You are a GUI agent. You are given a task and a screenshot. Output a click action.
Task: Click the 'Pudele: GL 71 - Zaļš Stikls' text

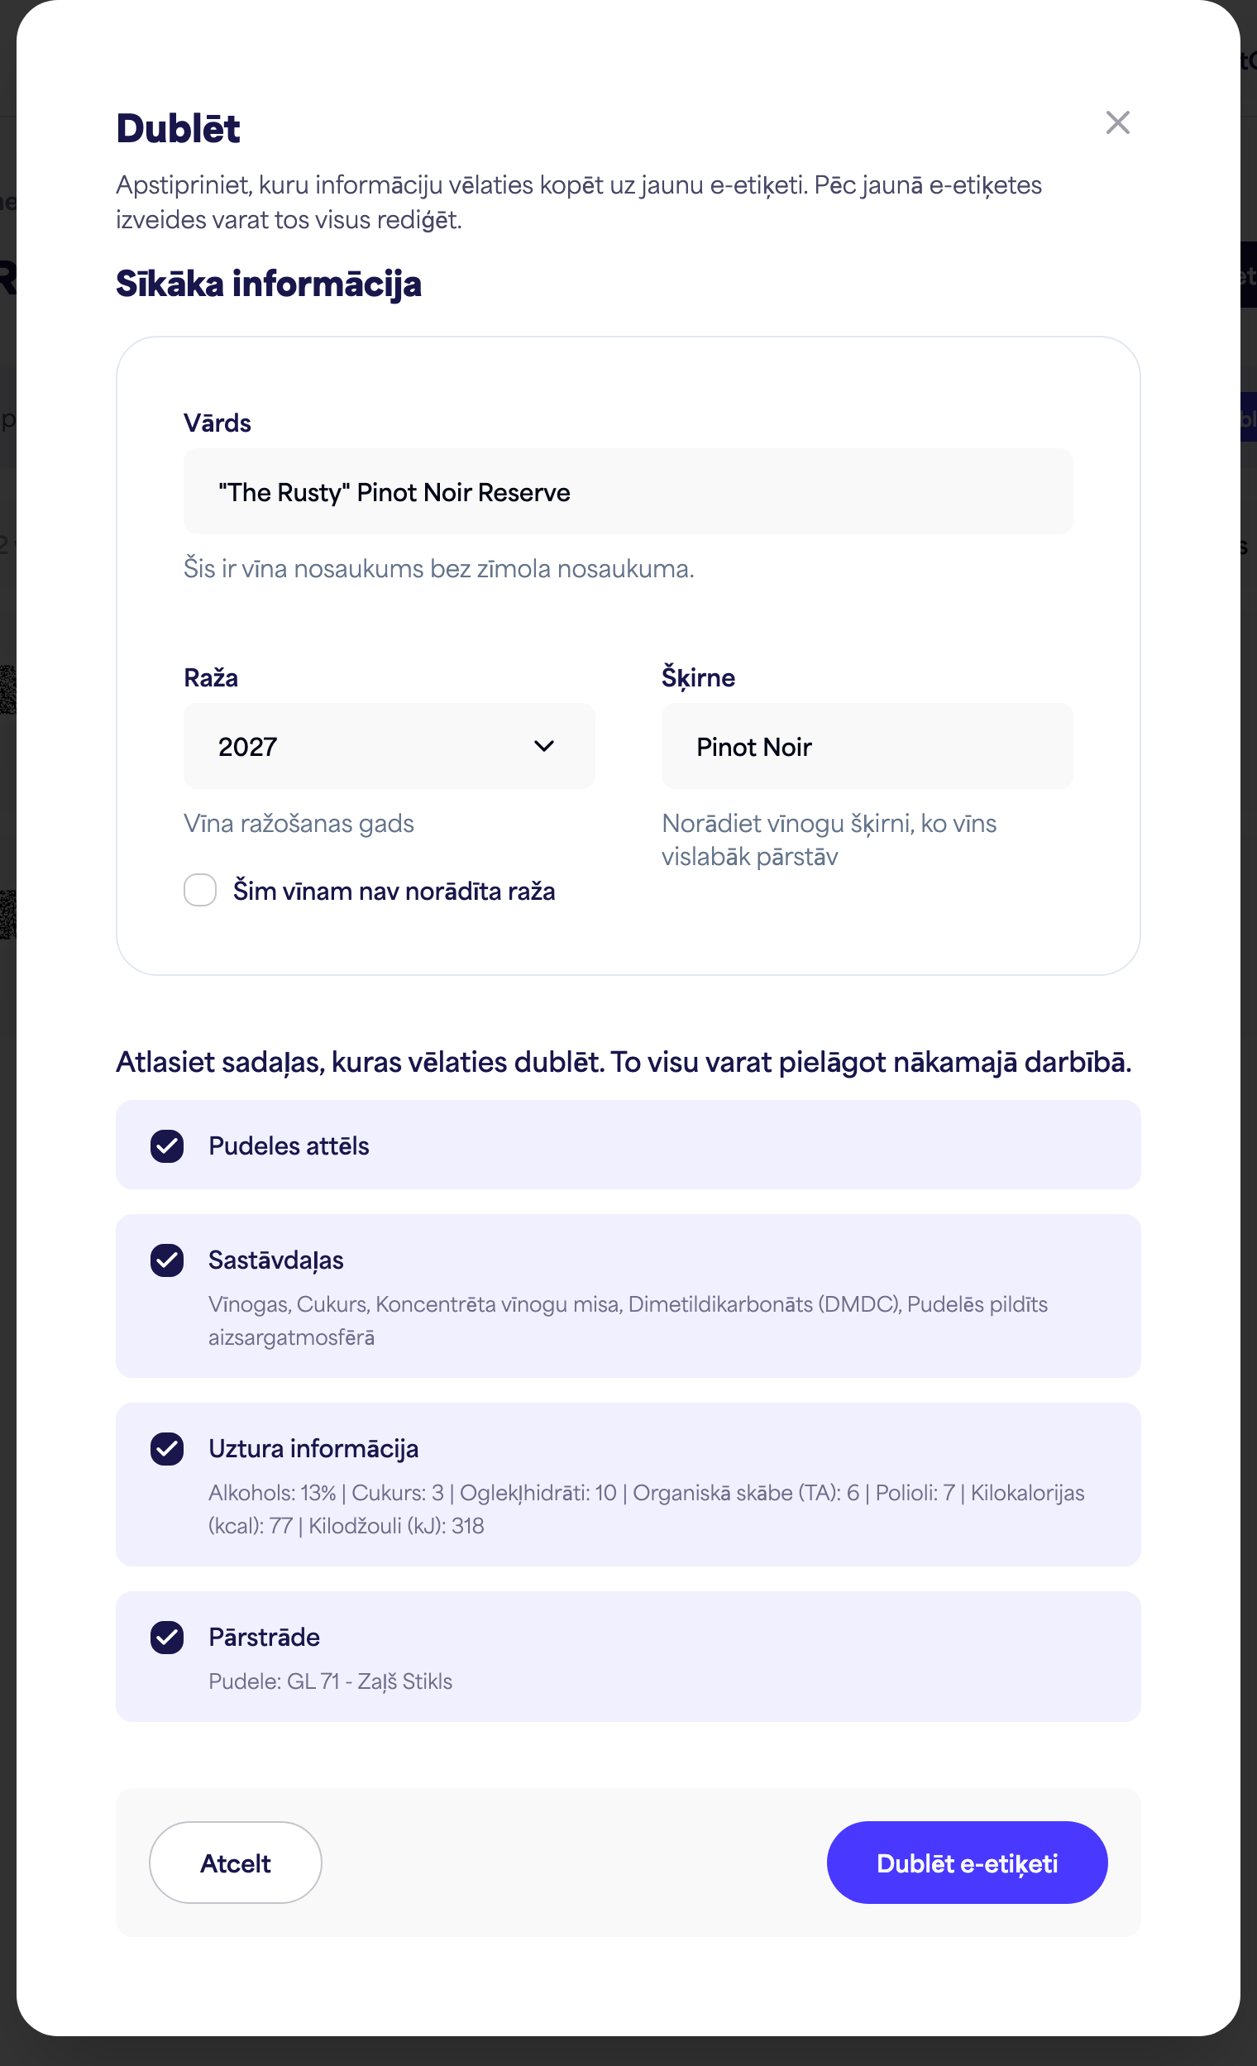click(x=331, y=1681)
